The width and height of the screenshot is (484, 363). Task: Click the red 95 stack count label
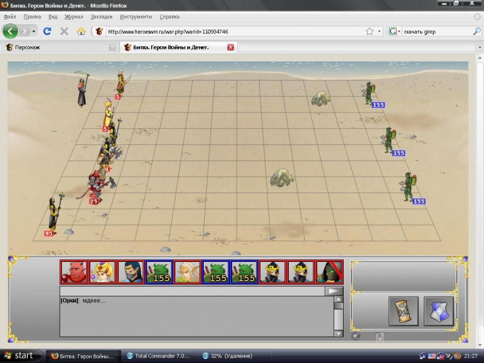[x=49, y=233]
